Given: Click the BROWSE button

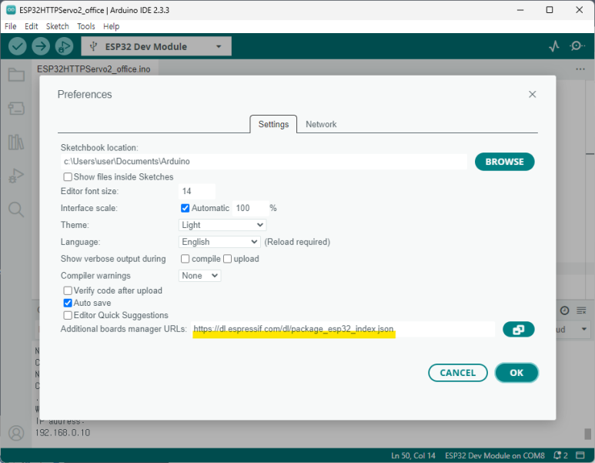Looking at the screenshot, I should (504, 162).
